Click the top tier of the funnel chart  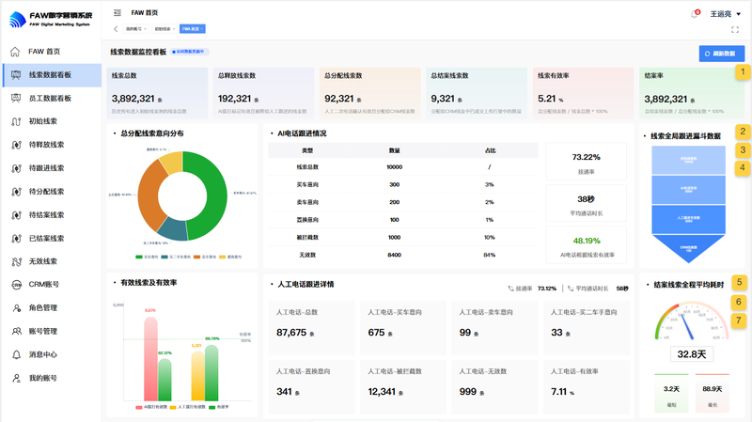[688, 160]
